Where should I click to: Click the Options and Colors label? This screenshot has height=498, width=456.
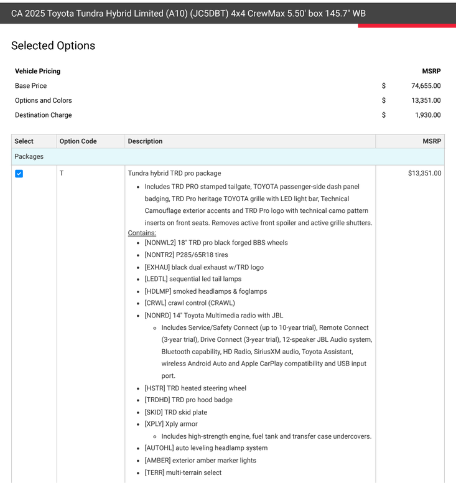(x=44, y=100)
